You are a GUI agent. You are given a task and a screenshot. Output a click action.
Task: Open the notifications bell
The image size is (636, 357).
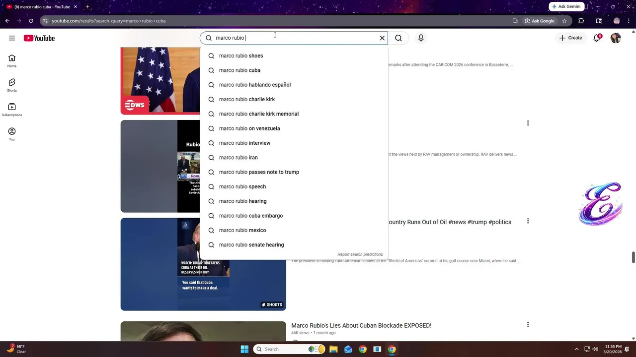click(597, 38)
